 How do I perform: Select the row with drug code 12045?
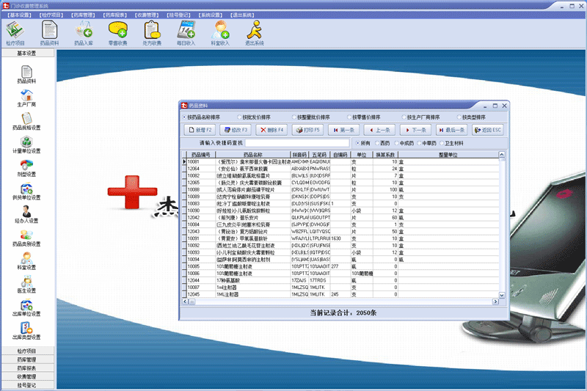pos(340,294)
